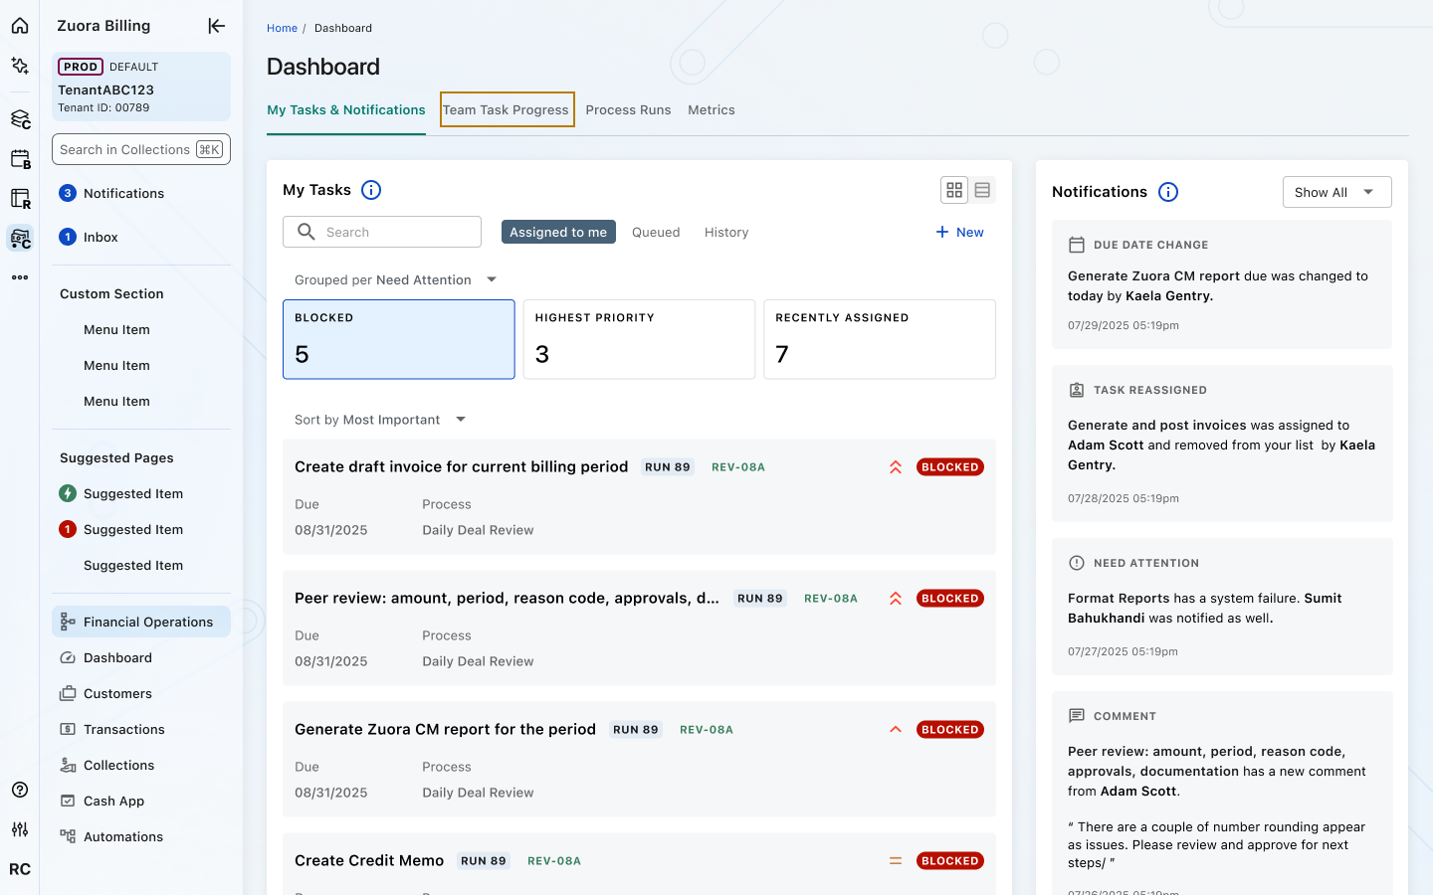Viewport: 1433px width, 895px height.
Task: Click the ellipsis more apps icon
Action: (x=20, y=277)
